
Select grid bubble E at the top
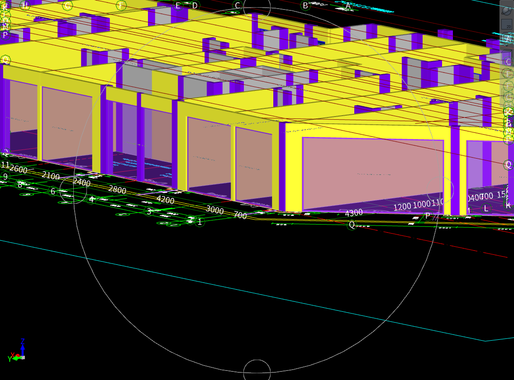click(x=178, y=5)
